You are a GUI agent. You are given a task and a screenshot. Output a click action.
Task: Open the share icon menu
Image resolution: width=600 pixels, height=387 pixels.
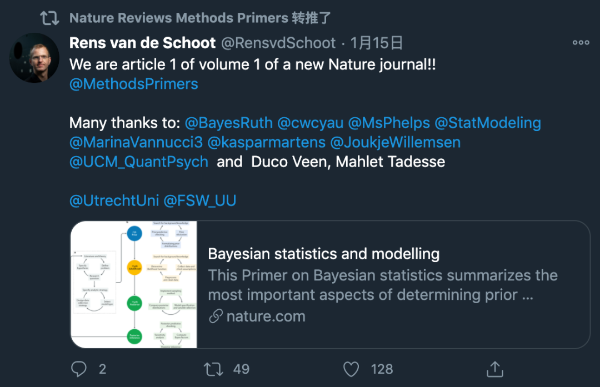pyautogui.click(x=494, y=369)
